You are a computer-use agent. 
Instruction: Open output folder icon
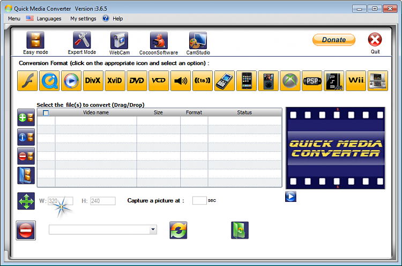point(240,230)
